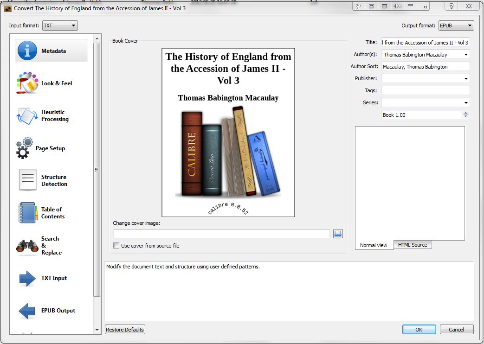484x344 pixels.
Task: Select Search & Replace section
Action: pos(52,246)
